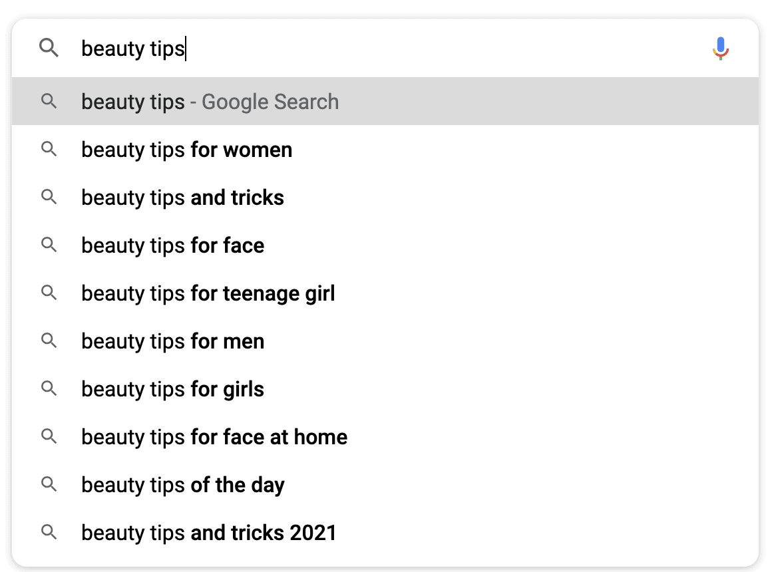Pick 'beauty tips and tricks' suggestion
This screenshot has height=572, width=768.
[182, 198]
